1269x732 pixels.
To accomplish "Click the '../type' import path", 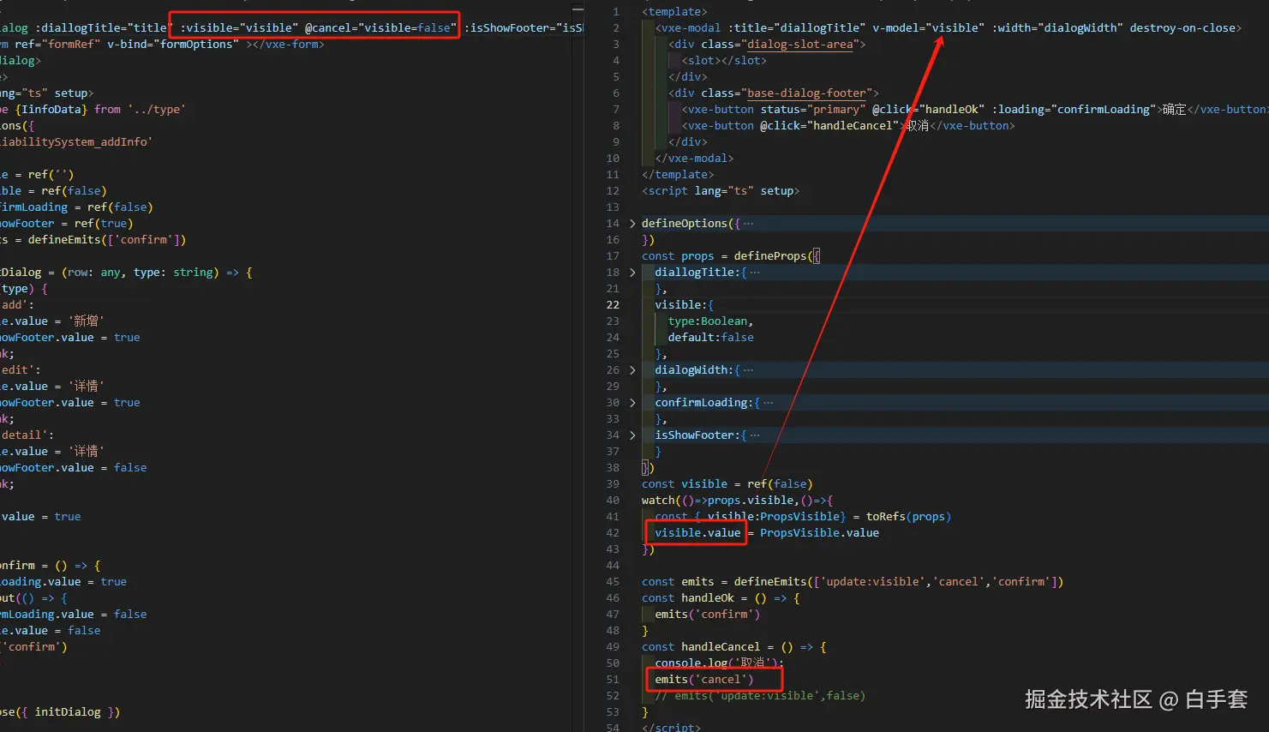I will pos(157,110).
